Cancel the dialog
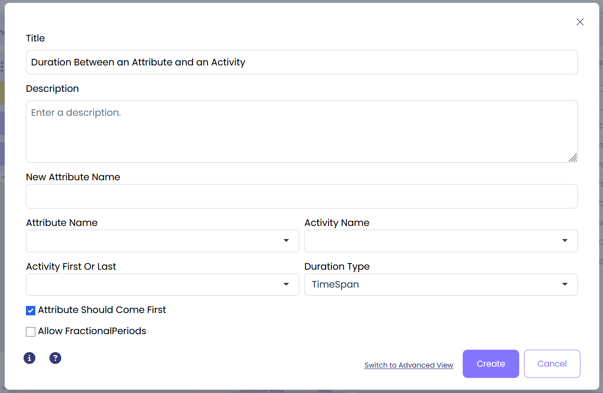 tap(552, 364)
